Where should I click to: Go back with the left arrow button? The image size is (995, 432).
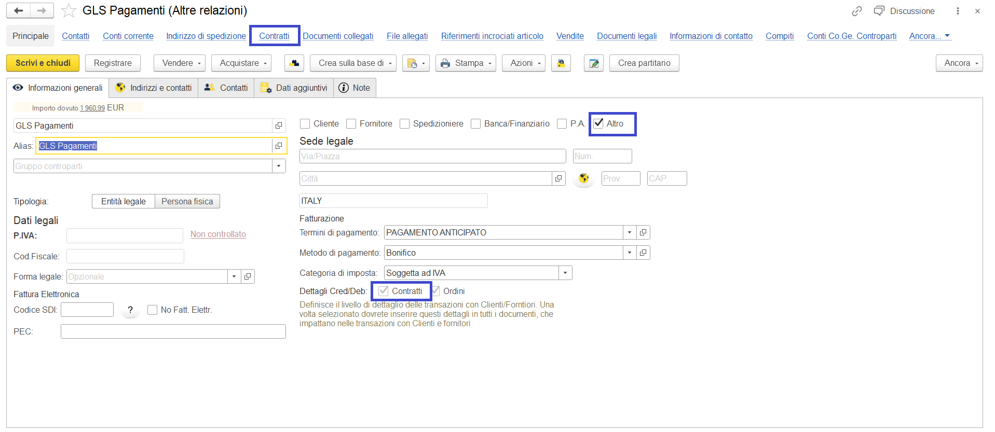[x=19, y=10]
